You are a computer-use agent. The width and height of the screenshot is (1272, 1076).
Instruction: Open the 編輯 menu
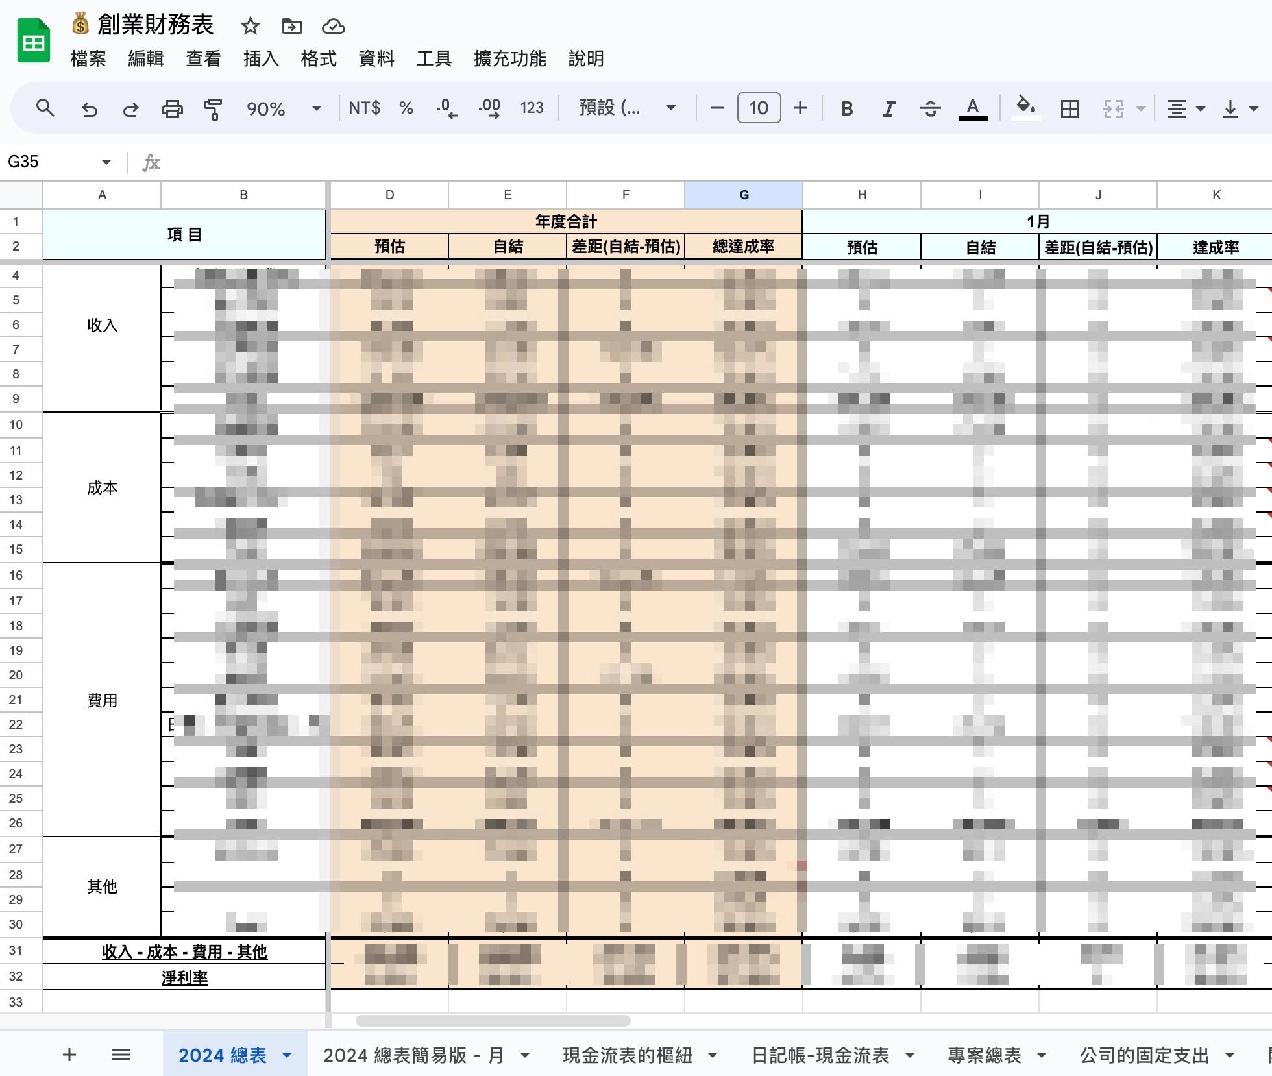146,58
